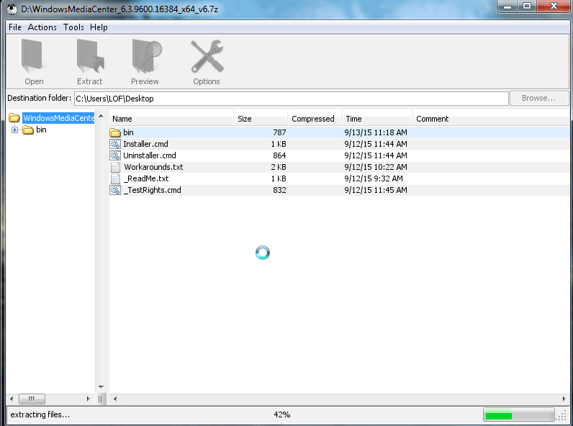
Task: Select the _ReadMe.txt file icon
Action: [x=115, y=178]
